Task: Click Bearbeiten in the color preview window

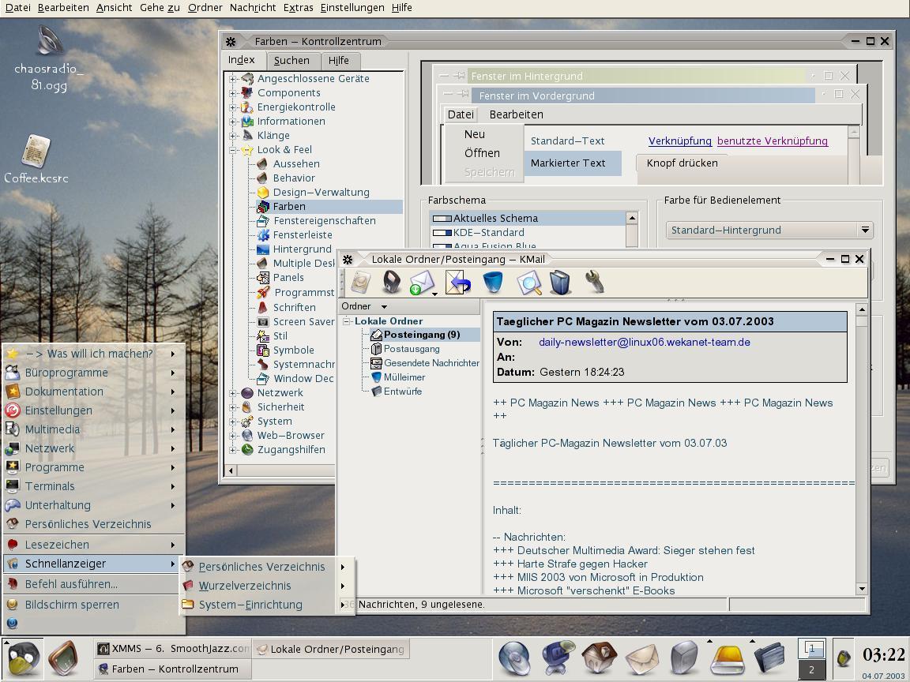Action: pos(517,114)
